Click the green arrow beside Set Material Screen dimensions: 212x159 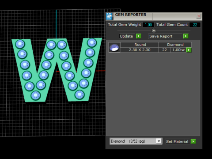(x=193, y=141)
